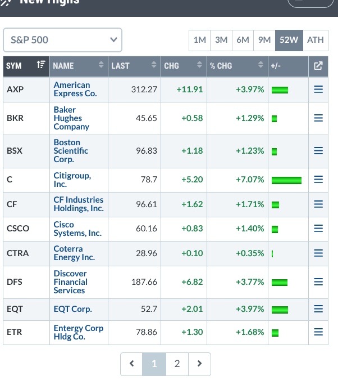Select page 1 in pagination
This screenshot has width=338, height=380.
154,364
